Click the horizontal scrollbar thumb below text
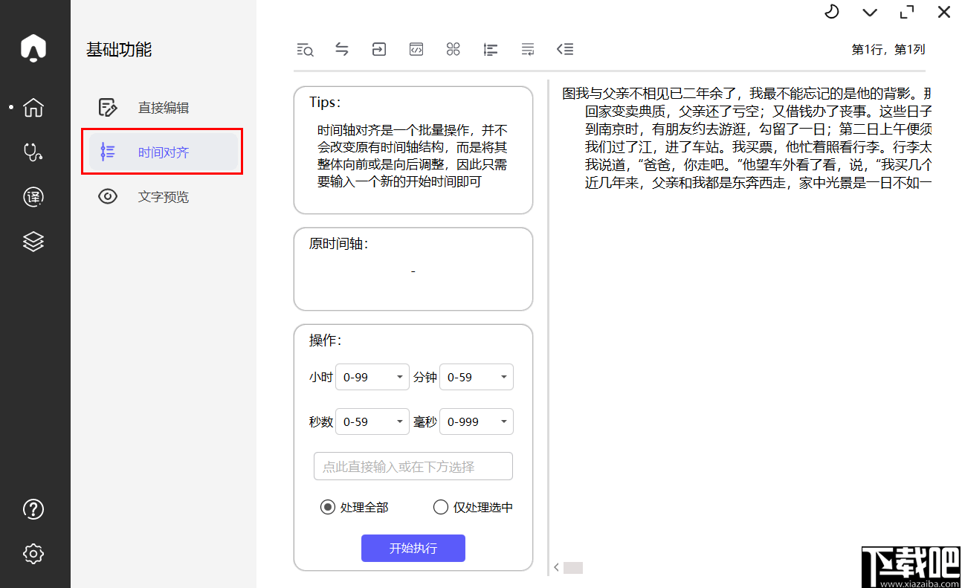This screenshot has width=962, height=588. click(573, 568)
